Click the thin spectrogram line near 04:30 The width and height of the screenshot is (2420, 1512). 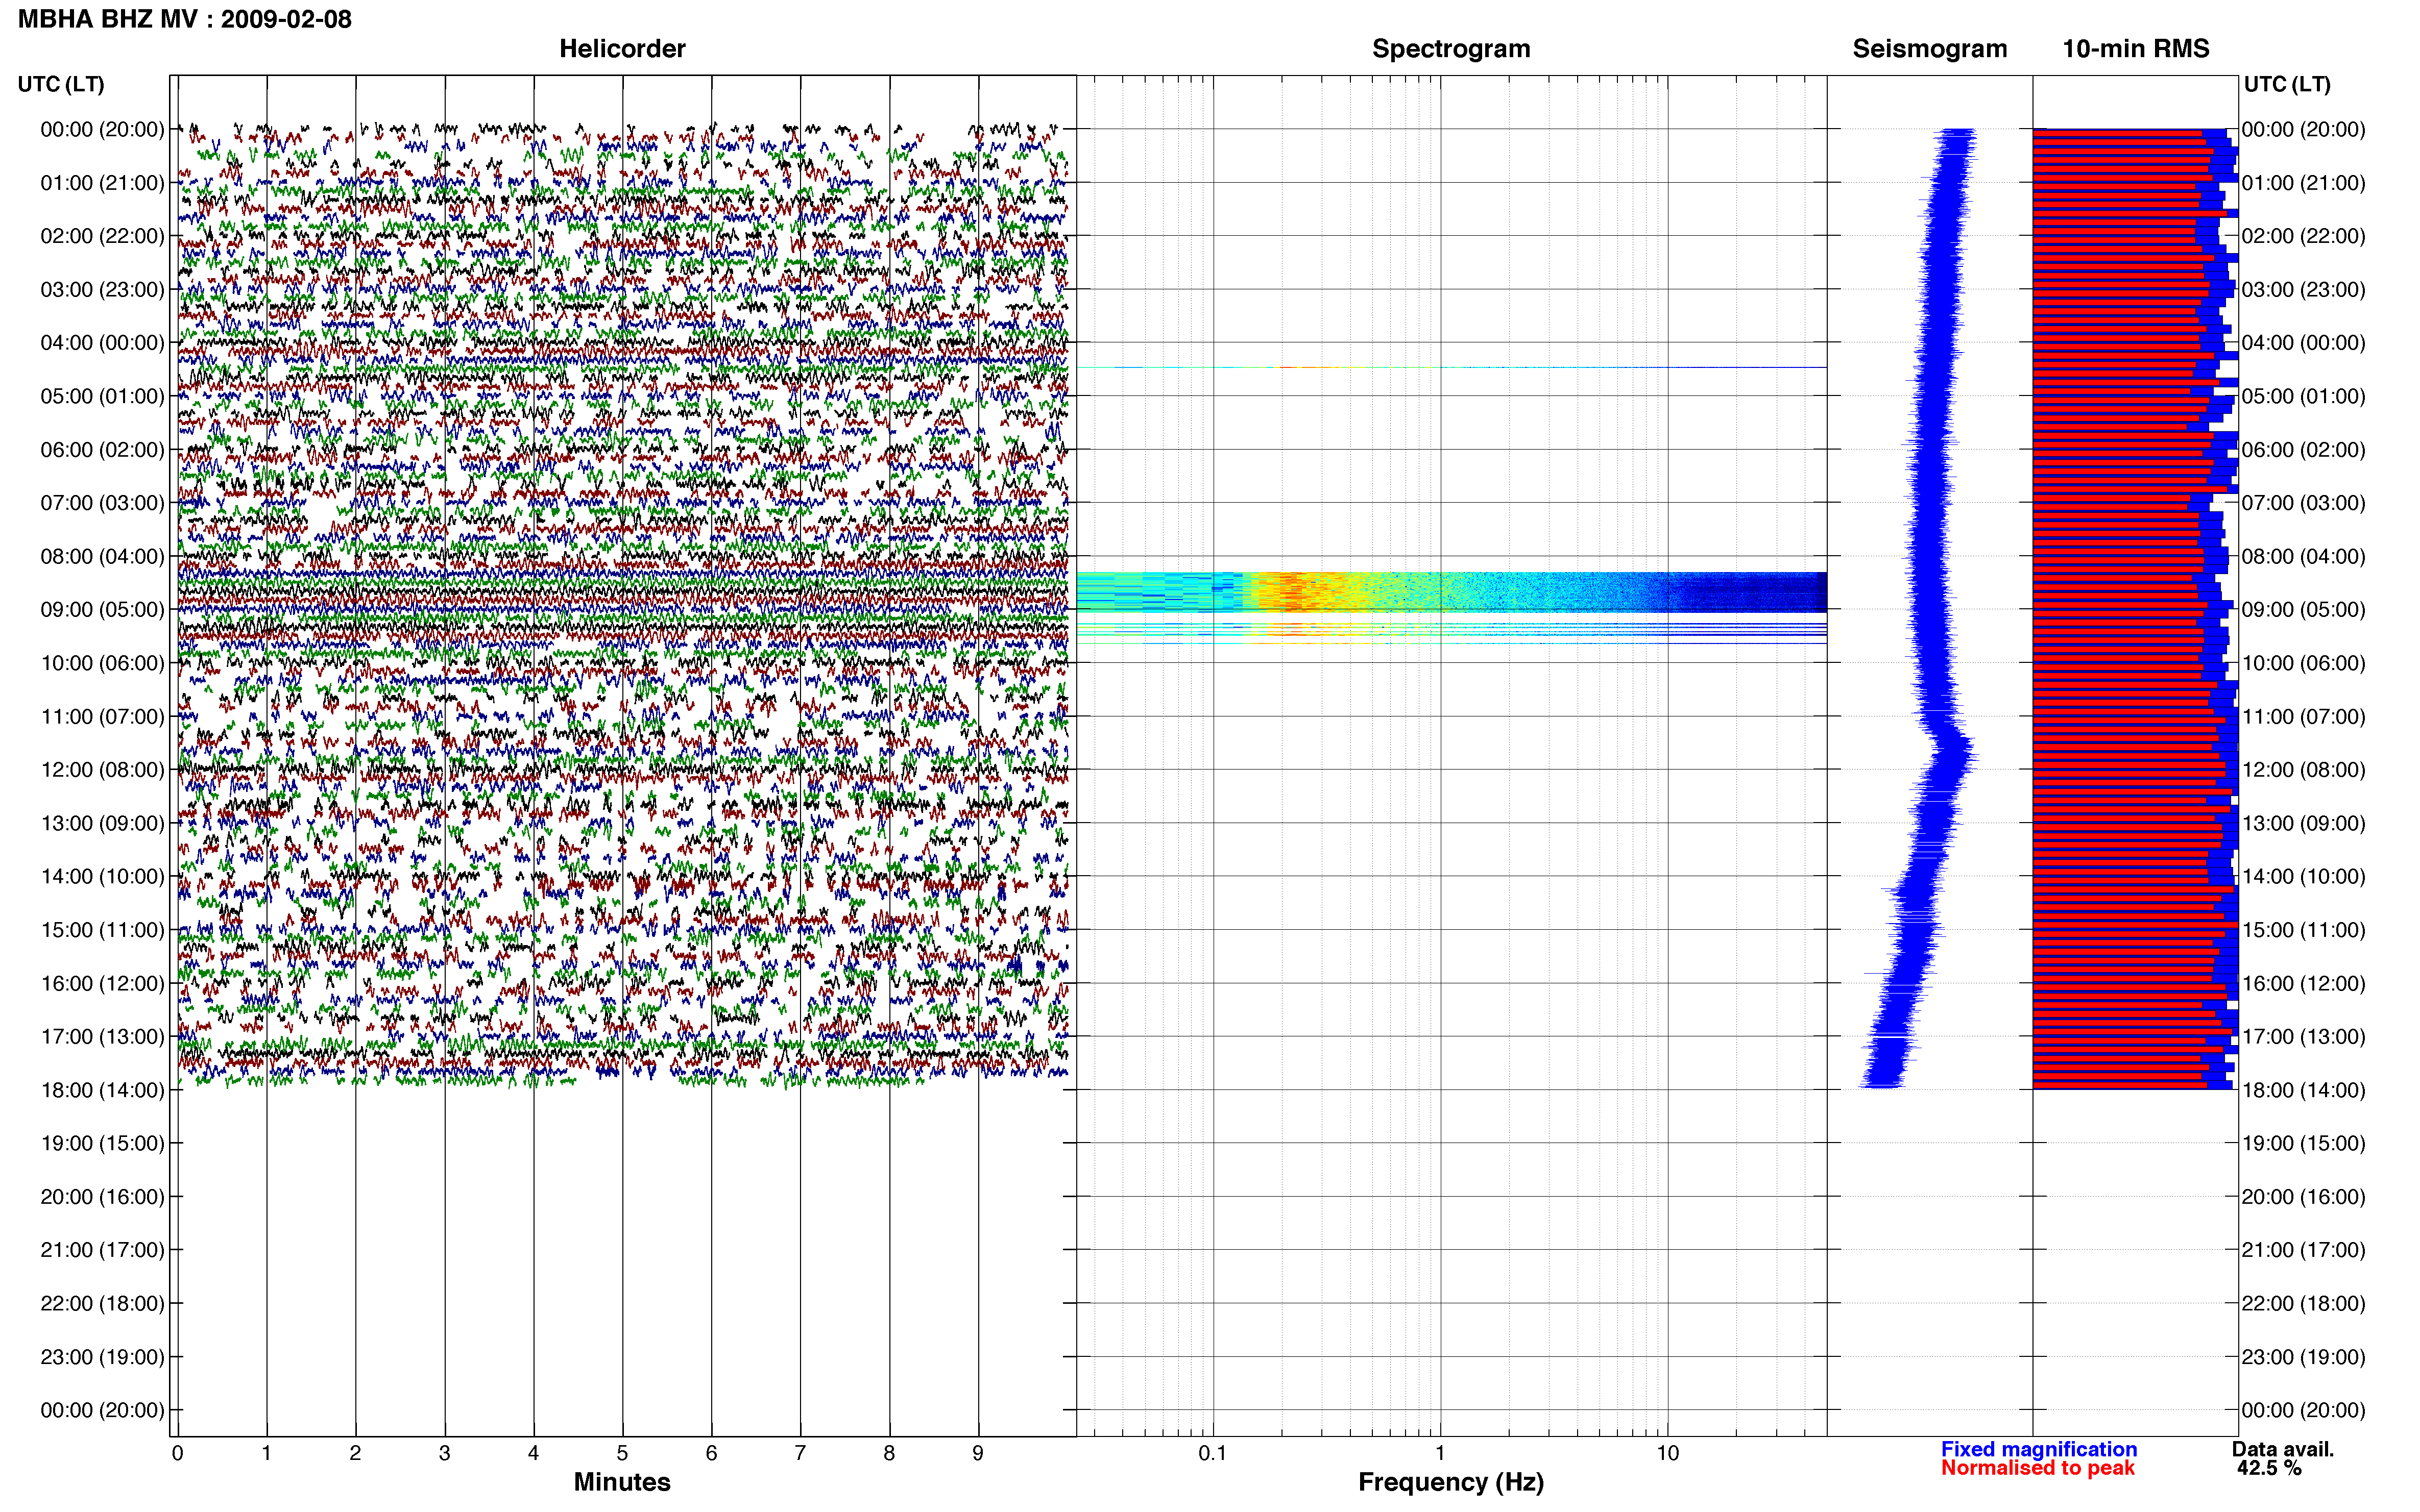(x=1451, y=367)
